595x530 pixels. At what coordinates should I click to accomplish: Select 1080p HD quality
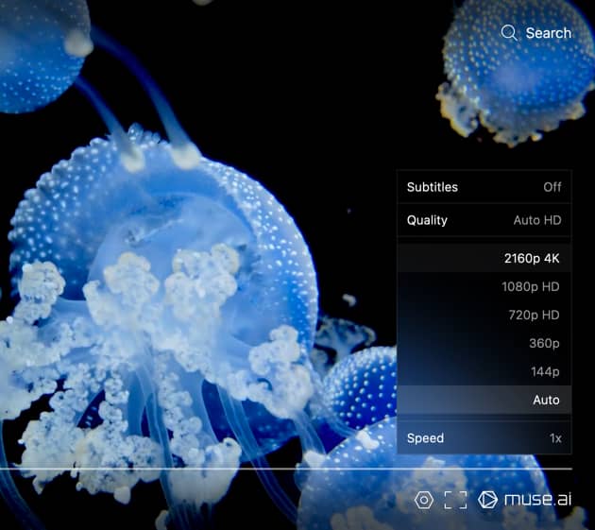484,286
